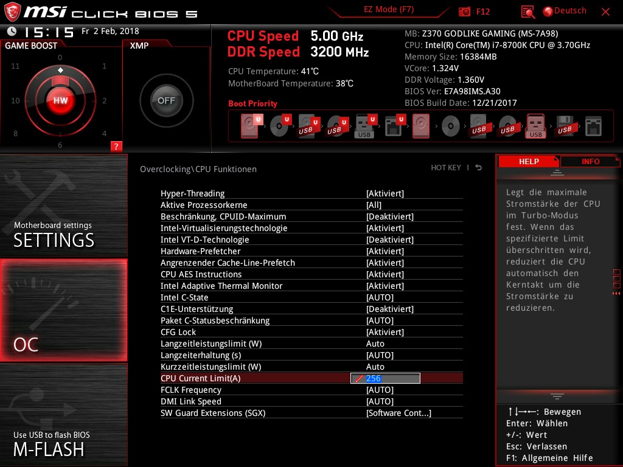This screenshot has height=467, width=623.
Task: Select the UEFI hard disk boot device icon
Action: tap(251, 126)
